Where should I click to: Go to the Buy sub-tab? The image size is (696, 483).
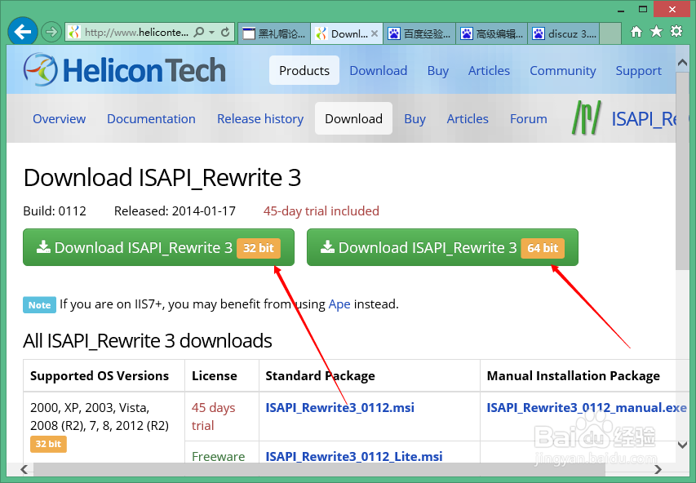[x=415, y=119]
